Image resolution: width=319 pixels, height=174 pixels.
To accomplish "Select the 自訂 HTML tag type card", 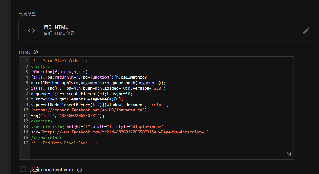I will (x=167, y=31).
